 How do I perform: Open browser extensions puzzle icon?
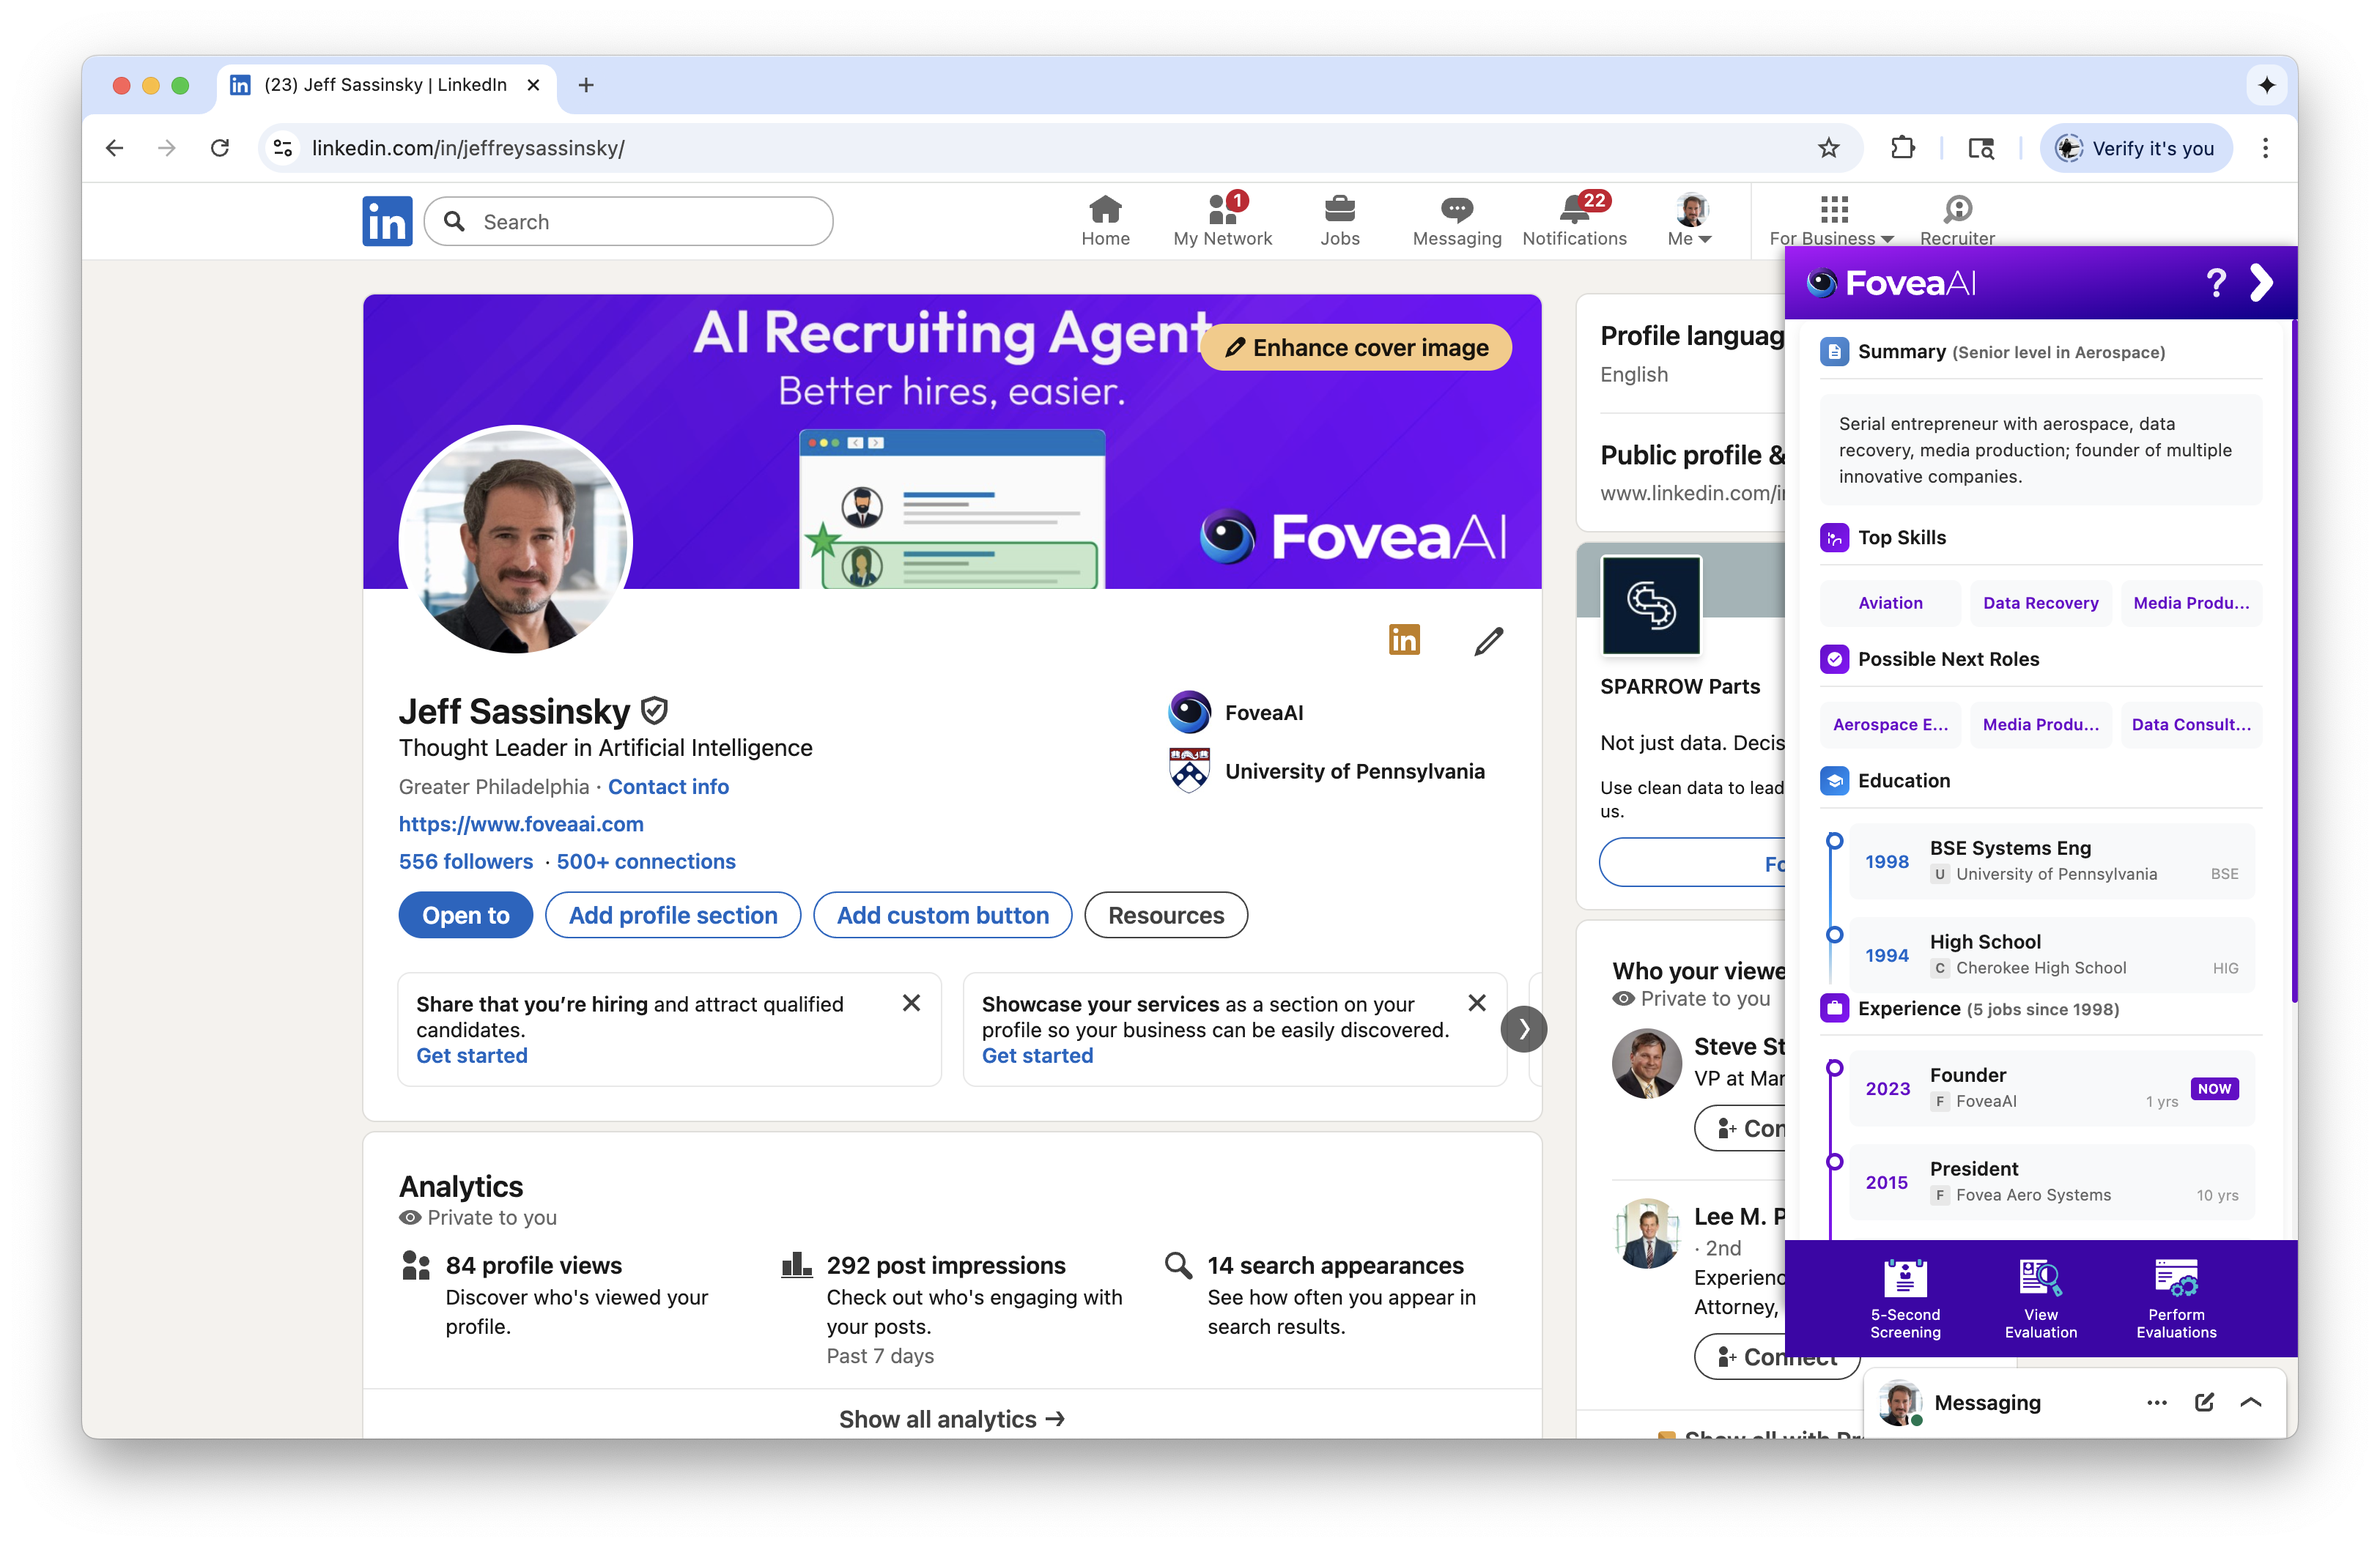(1902, 148)
